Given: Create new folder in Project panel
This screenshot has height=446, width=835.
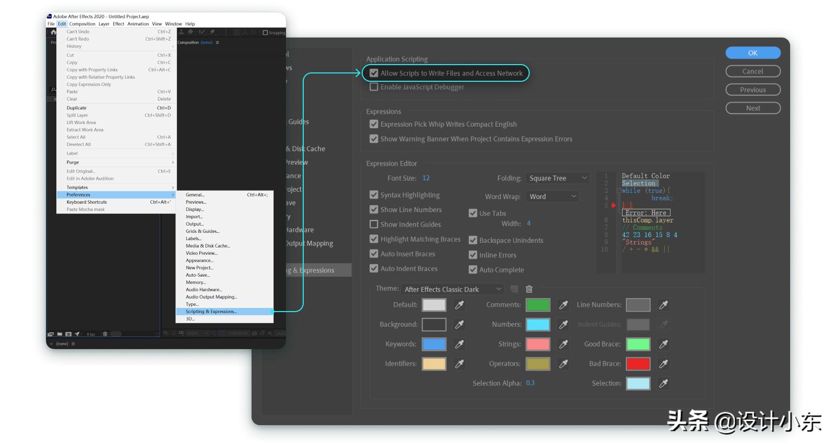Looking at the screenshot, I should (59, 334).
